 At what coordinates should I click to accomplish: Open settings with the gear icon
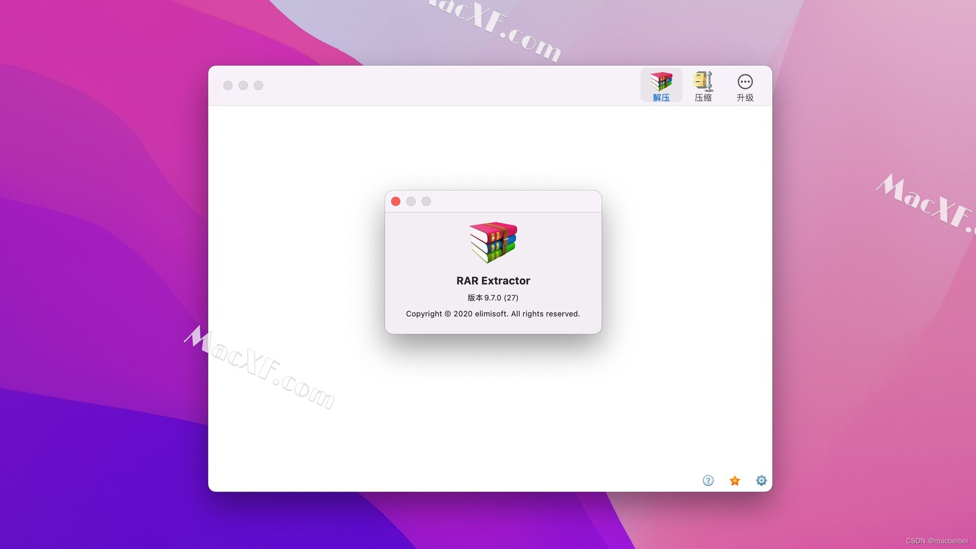[x=761, y=480]
